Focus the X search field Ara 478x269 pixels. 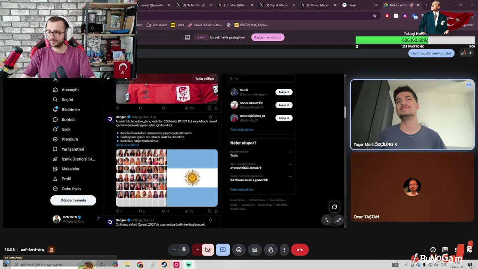click(x=261, y=78)
